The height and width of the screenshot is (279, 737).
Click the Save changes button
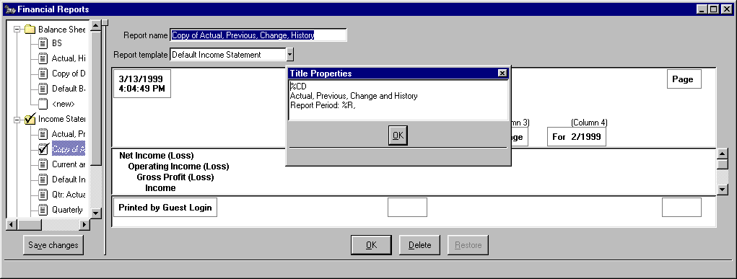pos(53,244)
